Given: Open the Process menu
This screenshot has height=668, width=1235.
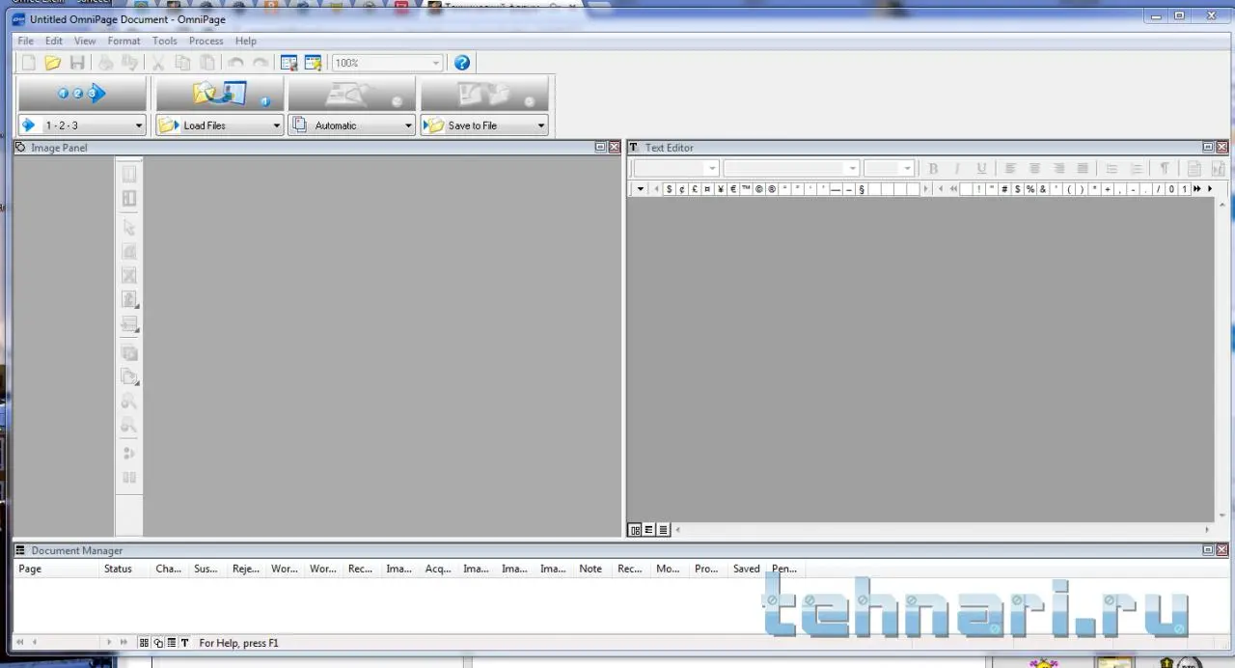Looking at the screenshot, I should pos(206,41).
